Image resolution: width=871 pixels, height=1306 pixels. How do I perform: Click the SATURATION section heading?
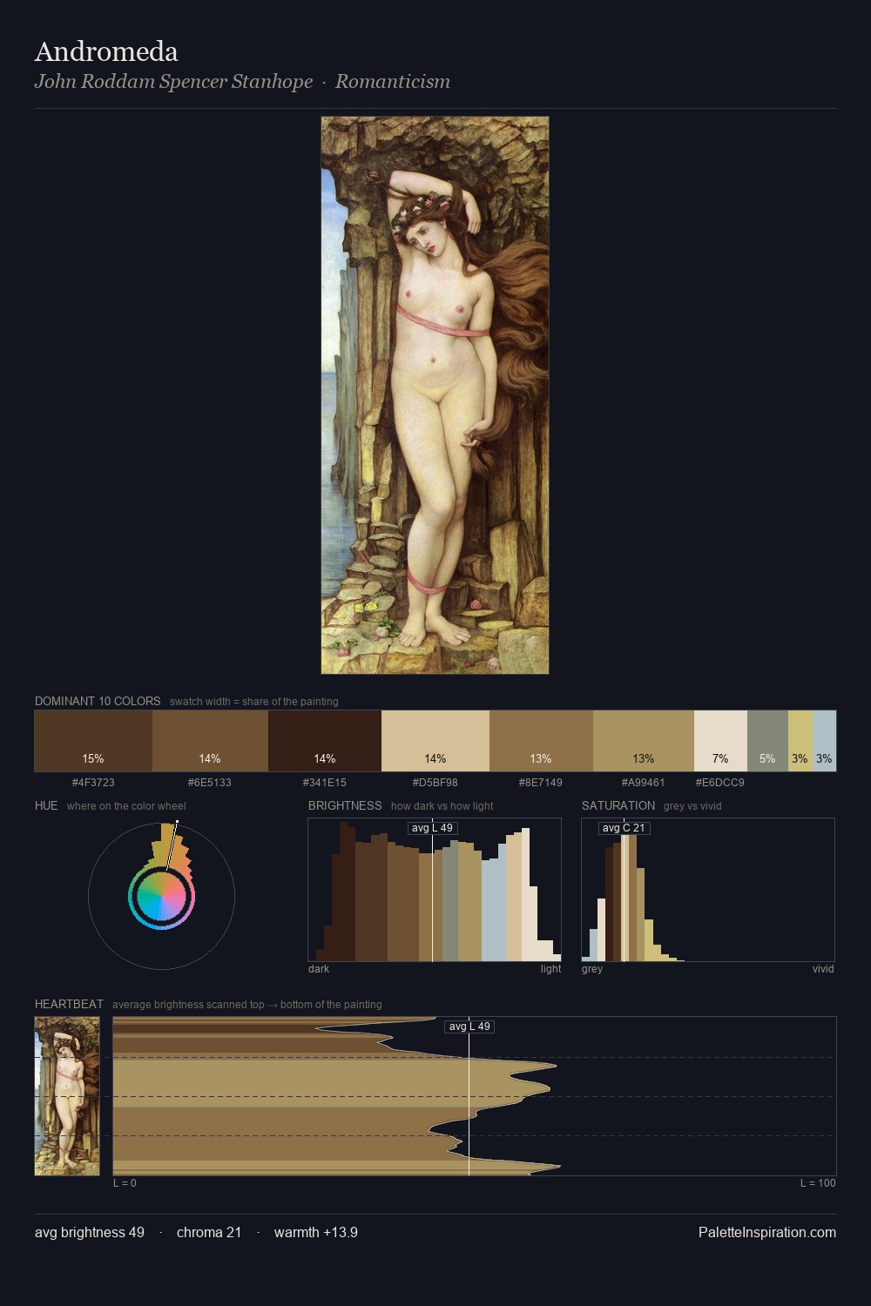(618, 805)
